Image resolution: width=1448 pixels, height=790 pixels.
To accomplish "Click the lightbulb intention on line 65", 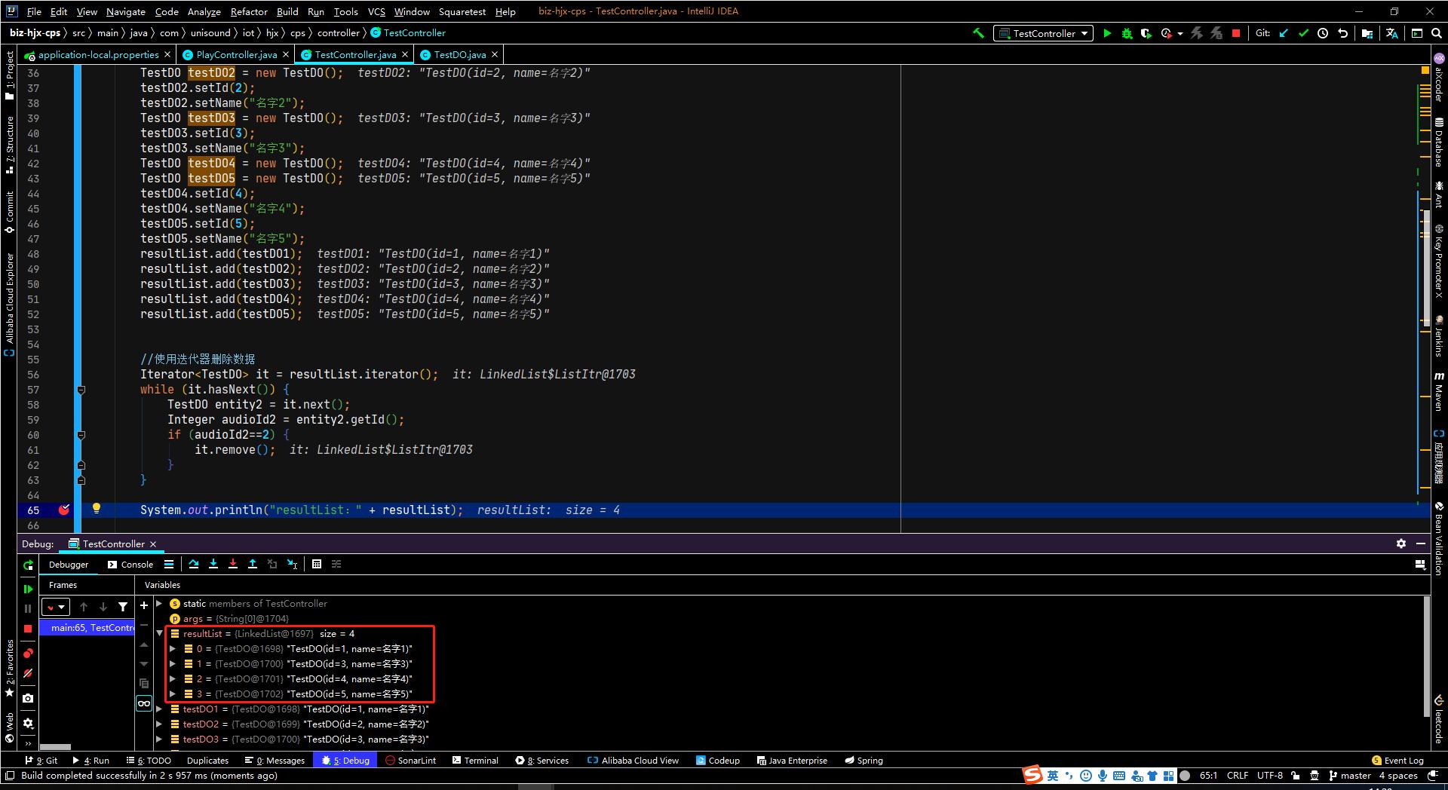I will coord(97,508).
